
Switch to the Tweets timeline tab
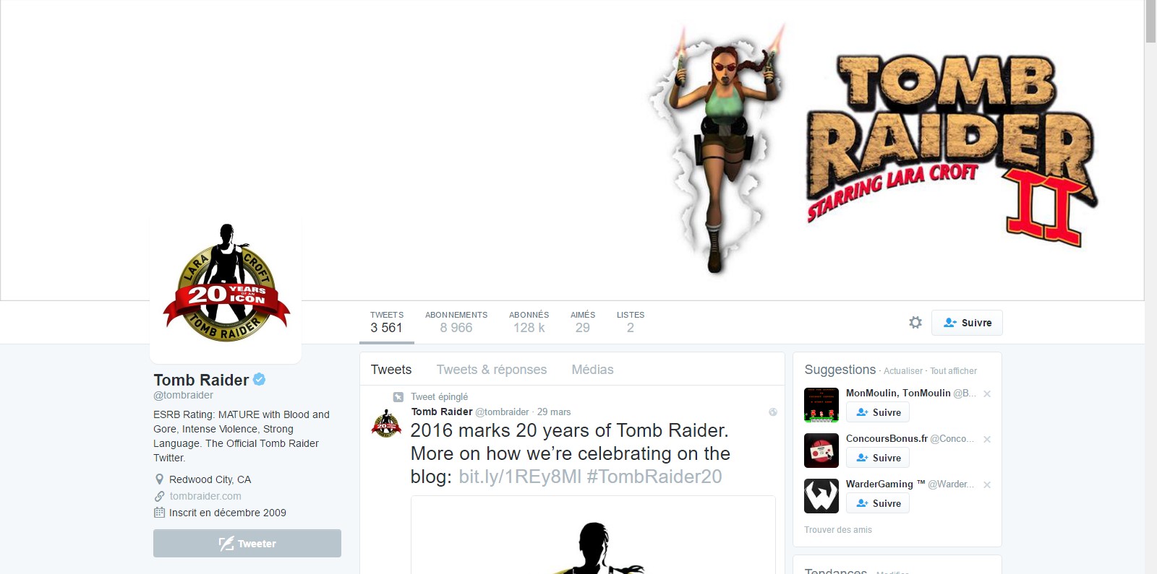tap(391, 370)
